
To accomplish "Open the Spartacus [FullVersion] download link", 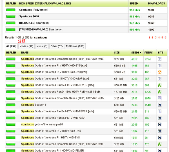I will click(x=34, y=10).
